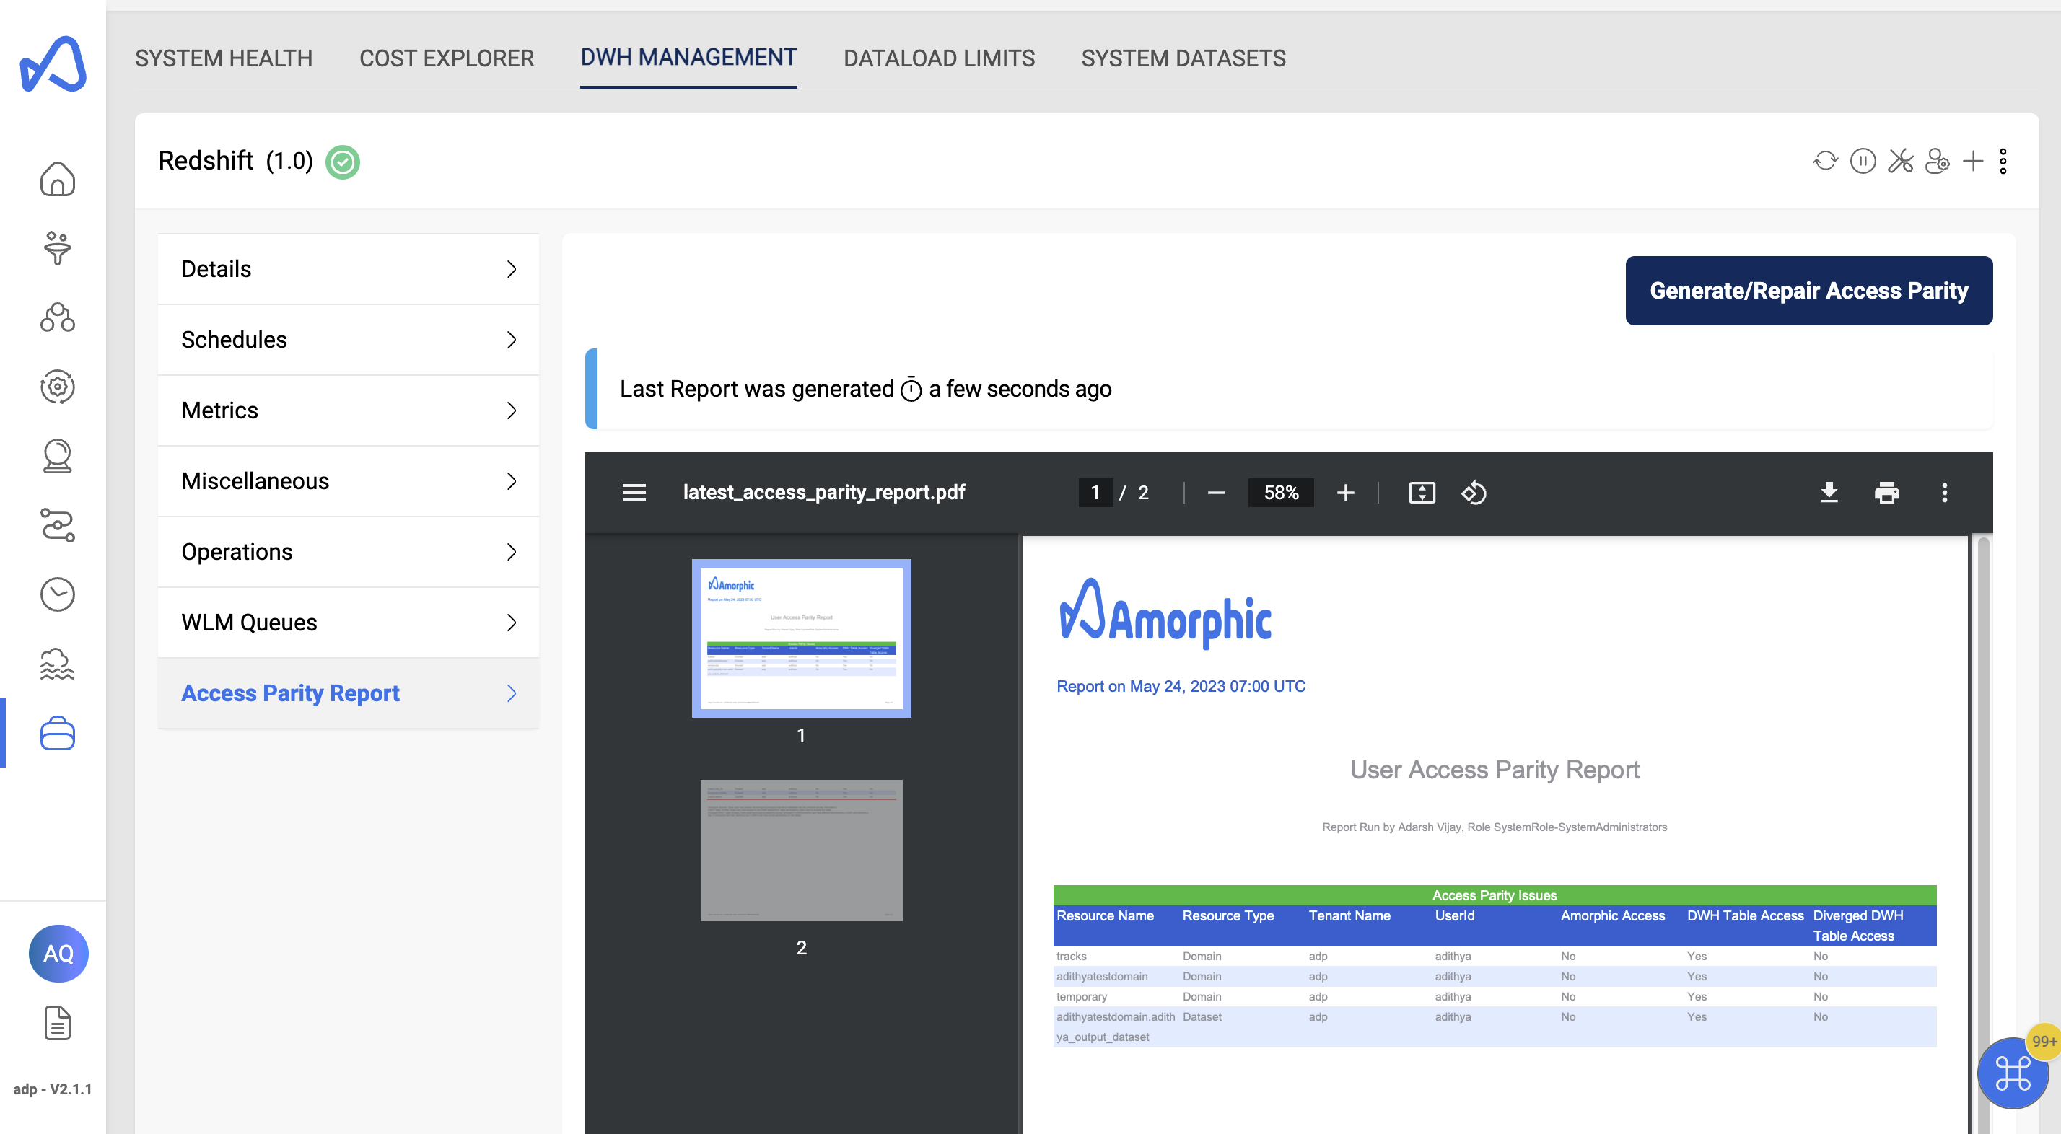Select PDF page 1 thumbnail
This screenshot has height=1134, width=2061.
801,638
